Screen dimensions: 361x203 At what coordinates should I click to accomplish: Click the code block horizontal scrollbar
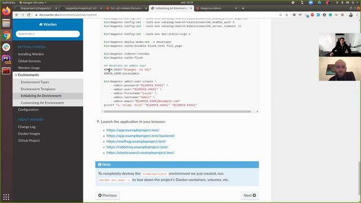coord(177,112)
